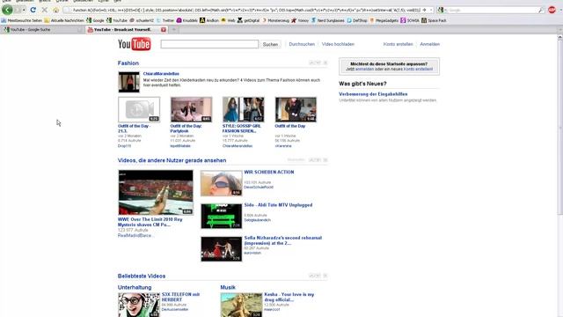Open Sofia Nizharadze's second rehearsal link
Viewport: 563px width, 317px height.
(x=283, y=240)
